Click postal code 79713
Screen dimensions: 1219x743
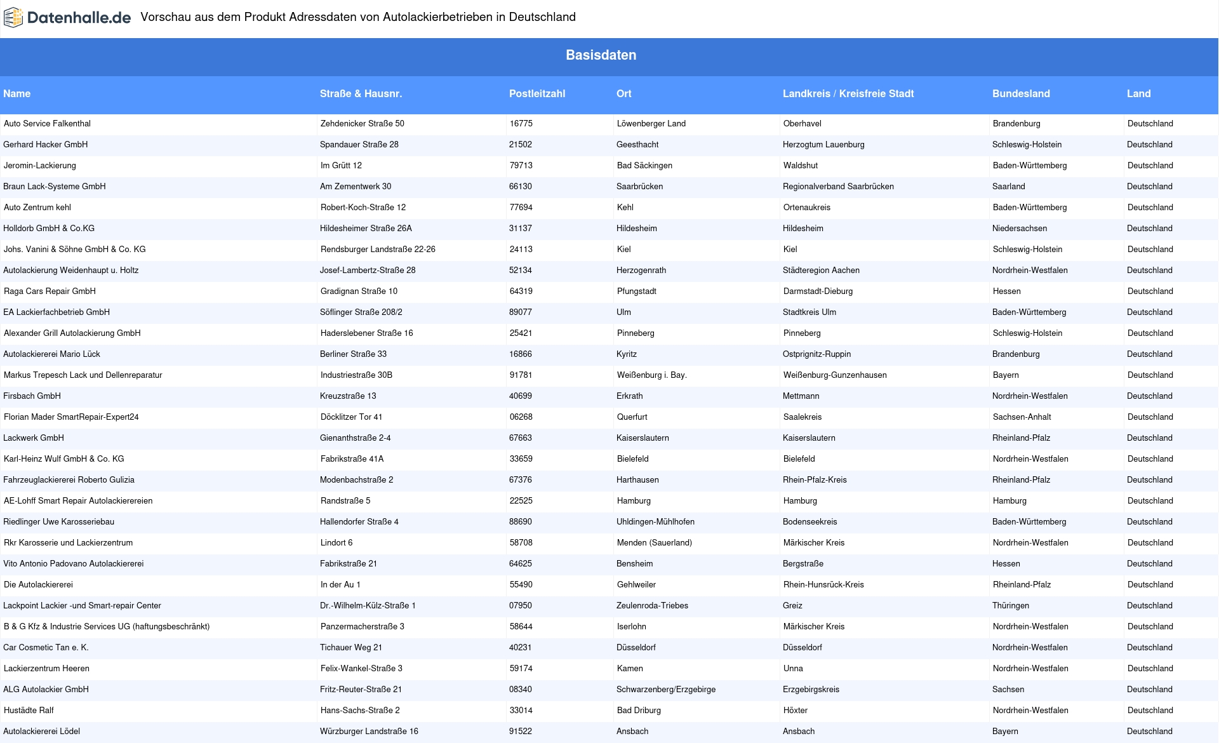(521, 166)
